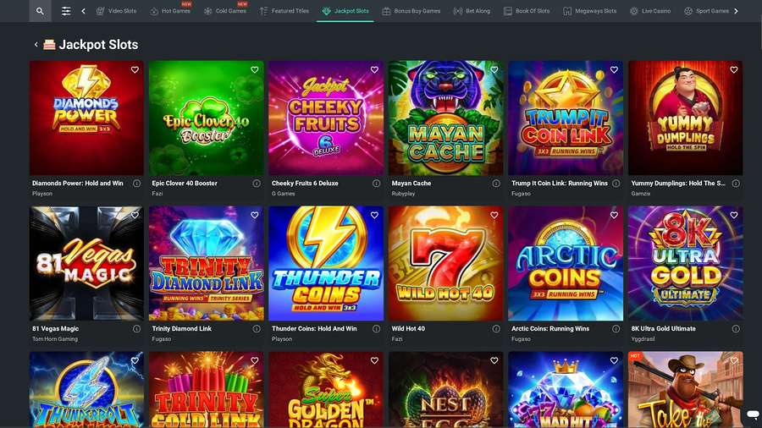The image size is (762, 428).
Task: Click the Tom Horn Gaming provider label
Action: click(x=55, y=339)
